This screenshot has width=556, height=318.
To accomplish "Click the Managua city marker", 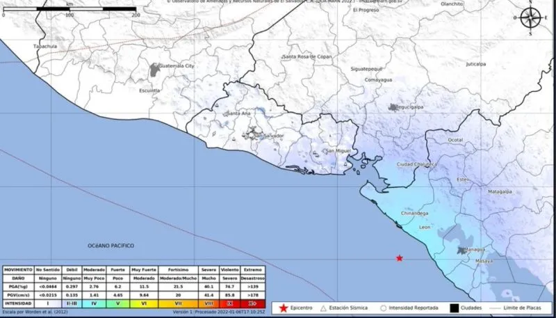I will coord(461,251).
